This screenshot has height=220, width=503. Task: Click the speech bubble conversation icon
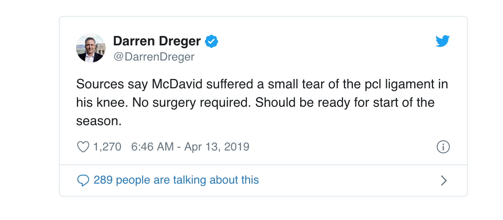83,180
